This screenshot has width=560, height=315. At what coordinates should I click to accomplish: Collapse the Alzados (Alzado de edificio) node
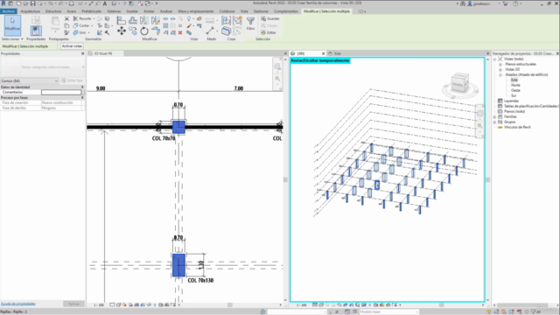pos(500,75)
